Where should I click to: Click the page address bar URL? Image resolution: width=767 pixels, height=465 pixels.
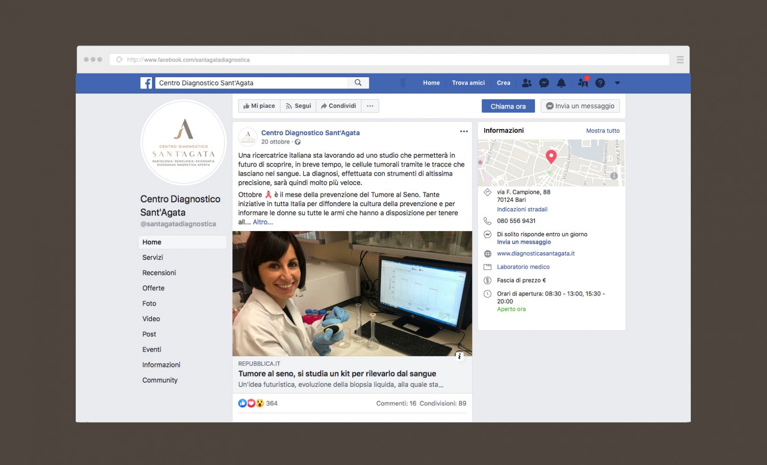coord(188,60)
